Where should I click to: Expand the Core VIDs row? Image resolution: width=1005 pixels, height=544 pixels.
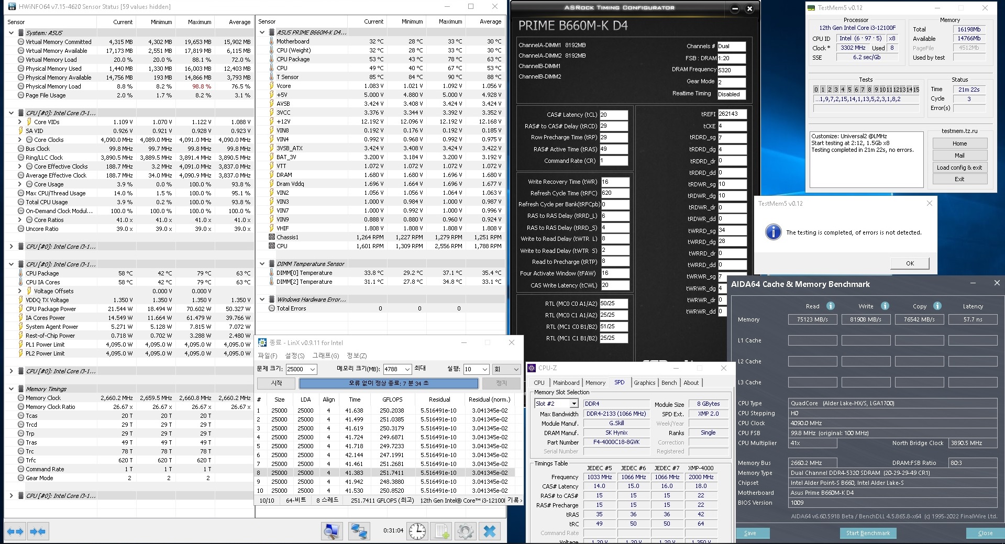click(x=20, y=122)
